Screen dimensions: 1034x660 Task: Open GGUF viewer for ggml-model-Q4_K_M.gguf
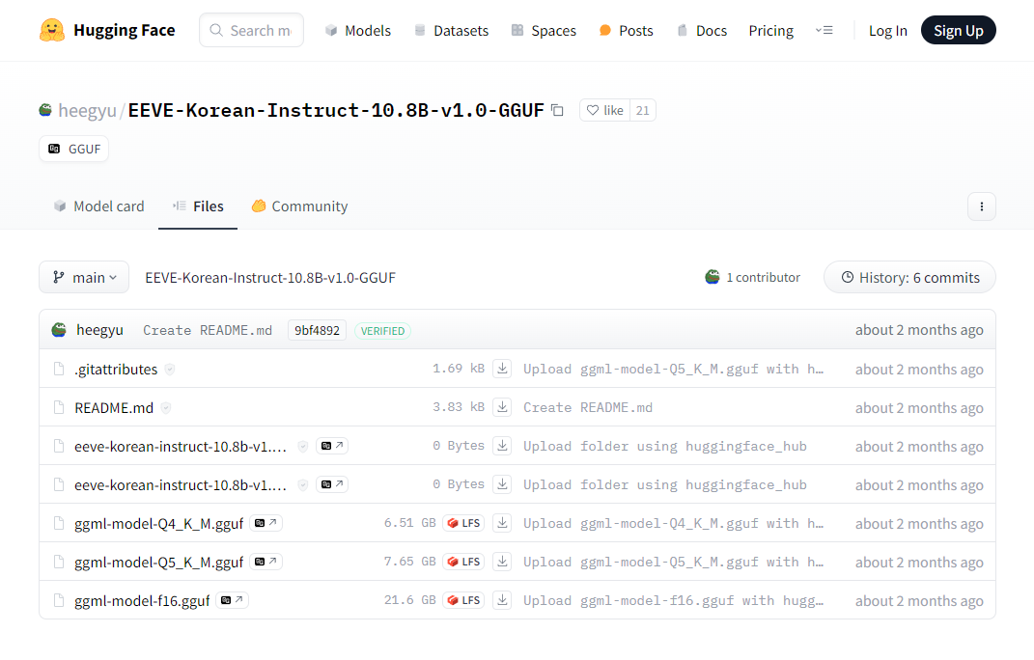(265, 523)
